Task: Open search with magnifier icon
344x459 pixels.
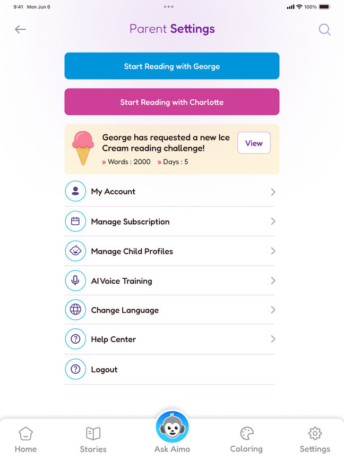Action: (x=324, y=30)
